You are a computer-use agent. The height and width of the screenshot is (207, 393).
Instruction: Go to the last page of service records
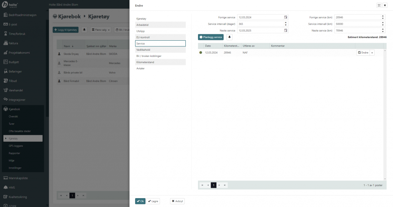(x=225, y=185)
